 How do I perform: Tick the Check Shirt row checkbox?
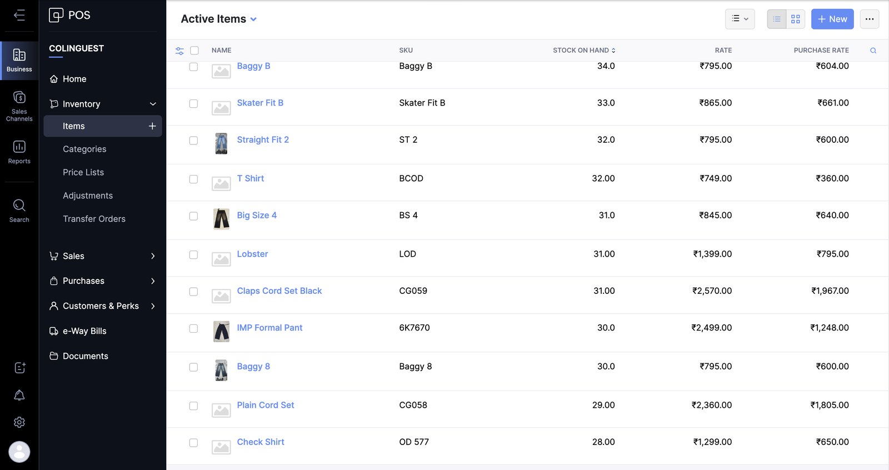pos(193,443)
